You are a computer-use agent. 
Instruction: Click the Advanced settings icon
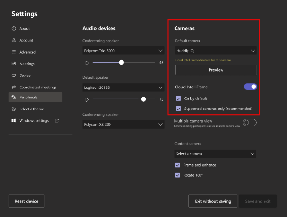[x=14, y=52]
